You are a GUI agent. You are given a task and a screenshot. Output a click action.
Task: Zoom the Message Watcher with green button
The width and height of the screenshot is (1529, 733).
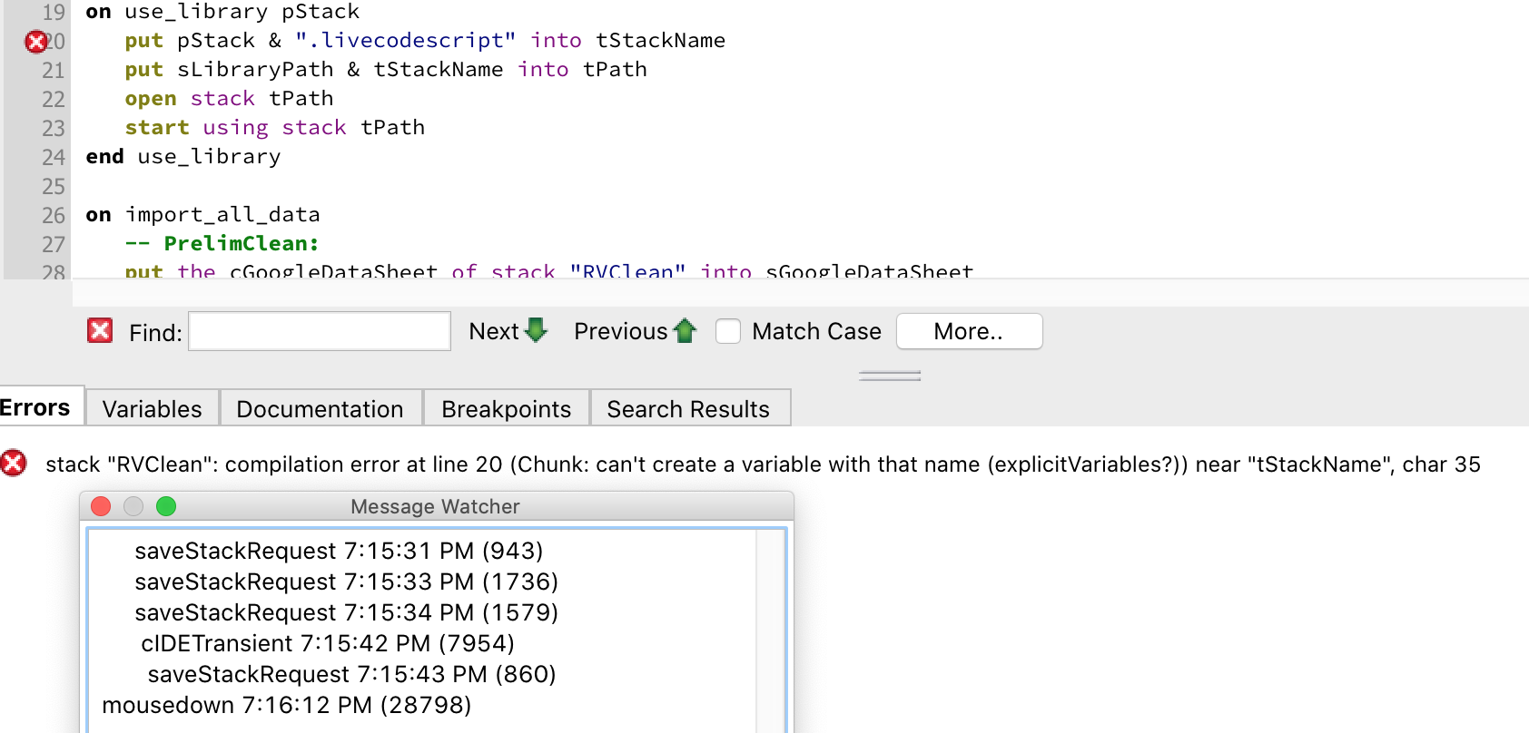click(x=166, y=506)
